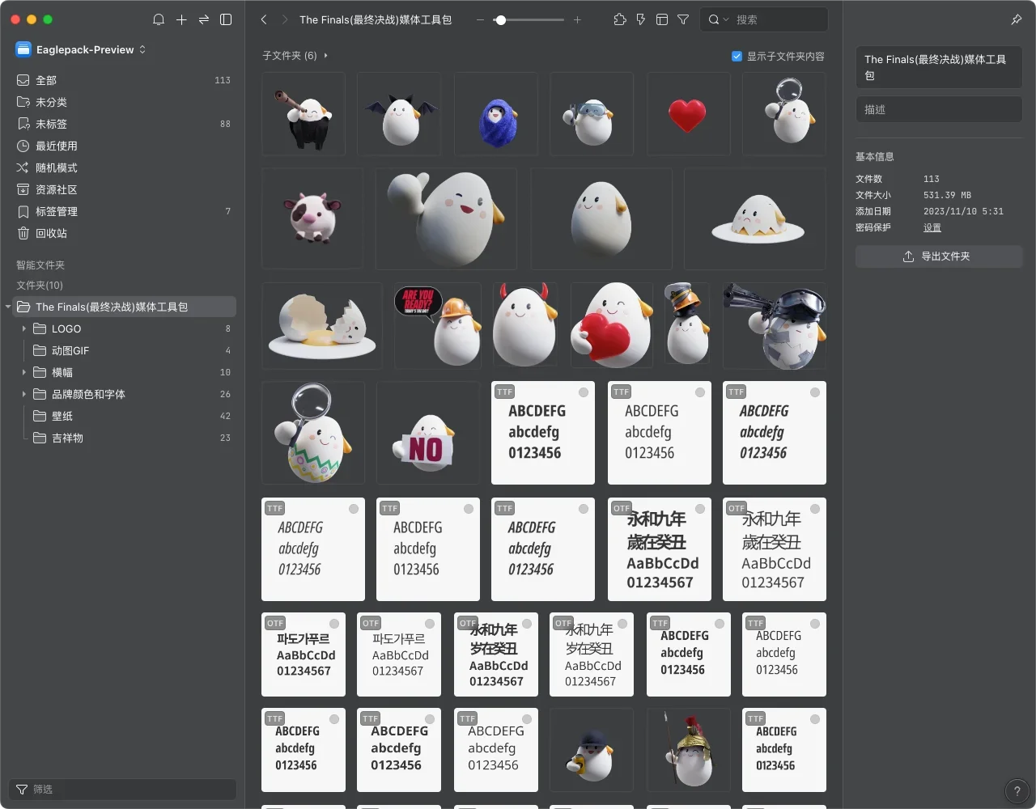
Task: Click the 描述 description field
Action: click(938, 109)
